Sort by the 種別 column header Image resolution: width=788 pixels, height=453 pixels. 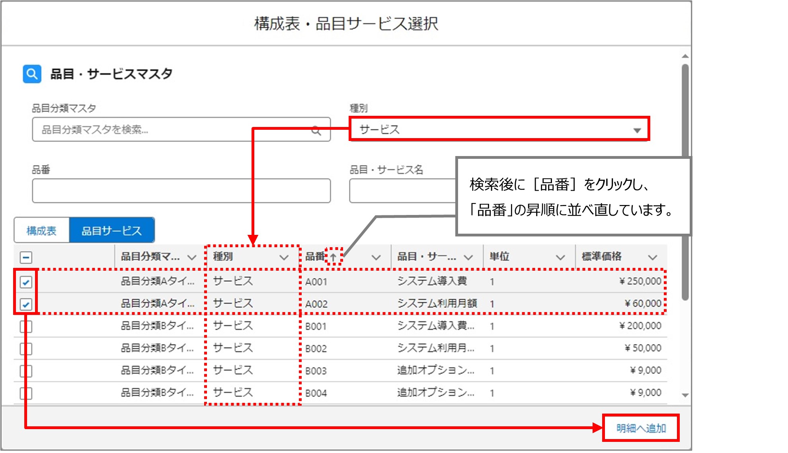coord(223,257)
